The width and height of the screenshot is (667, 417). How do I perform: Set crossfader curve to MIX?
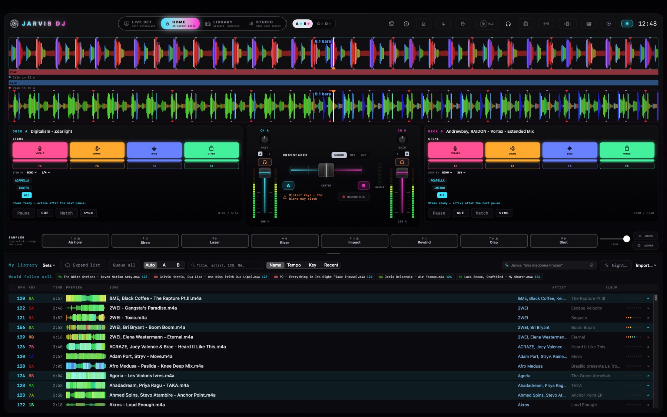(352, 155)
